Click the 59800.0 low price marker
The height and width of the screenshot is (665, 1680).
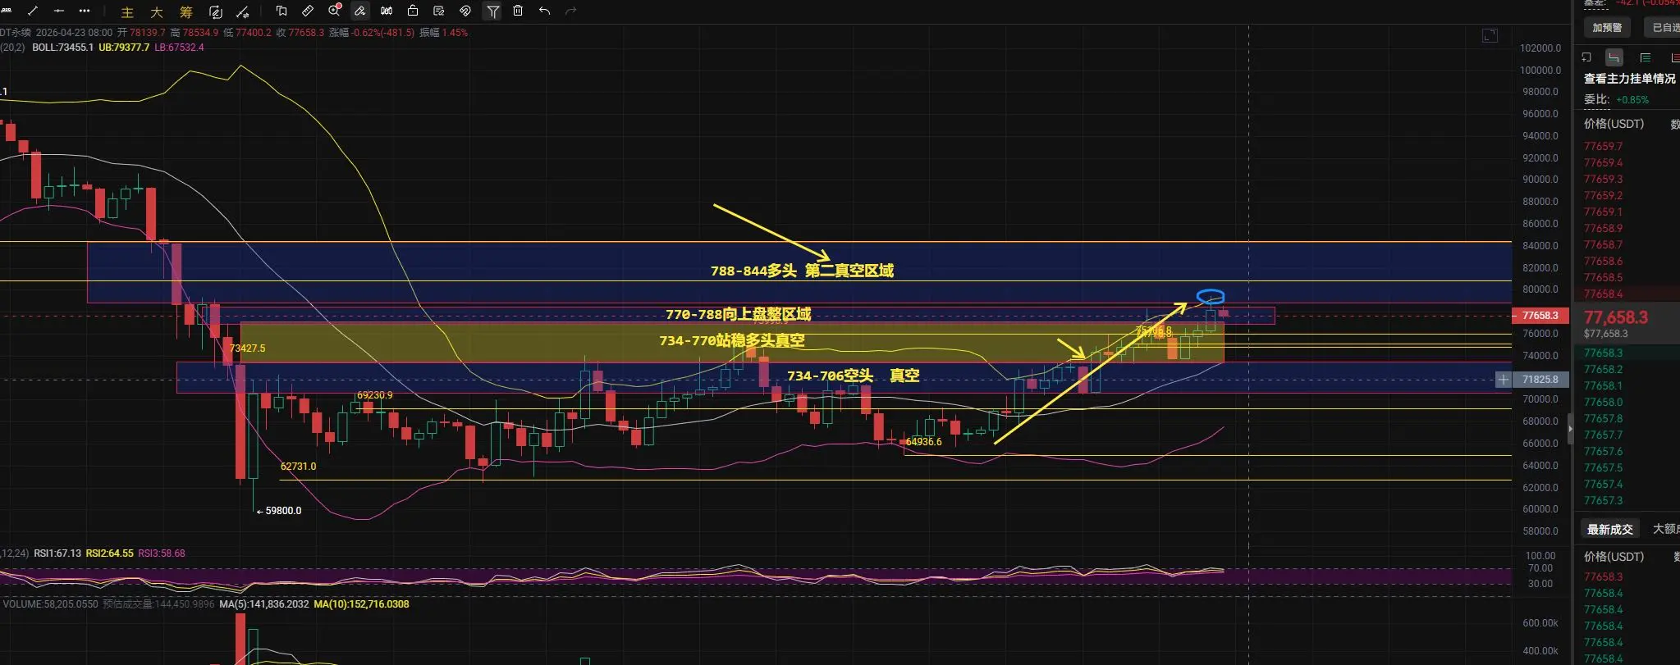pyautogui.click(x=279, y=511)
